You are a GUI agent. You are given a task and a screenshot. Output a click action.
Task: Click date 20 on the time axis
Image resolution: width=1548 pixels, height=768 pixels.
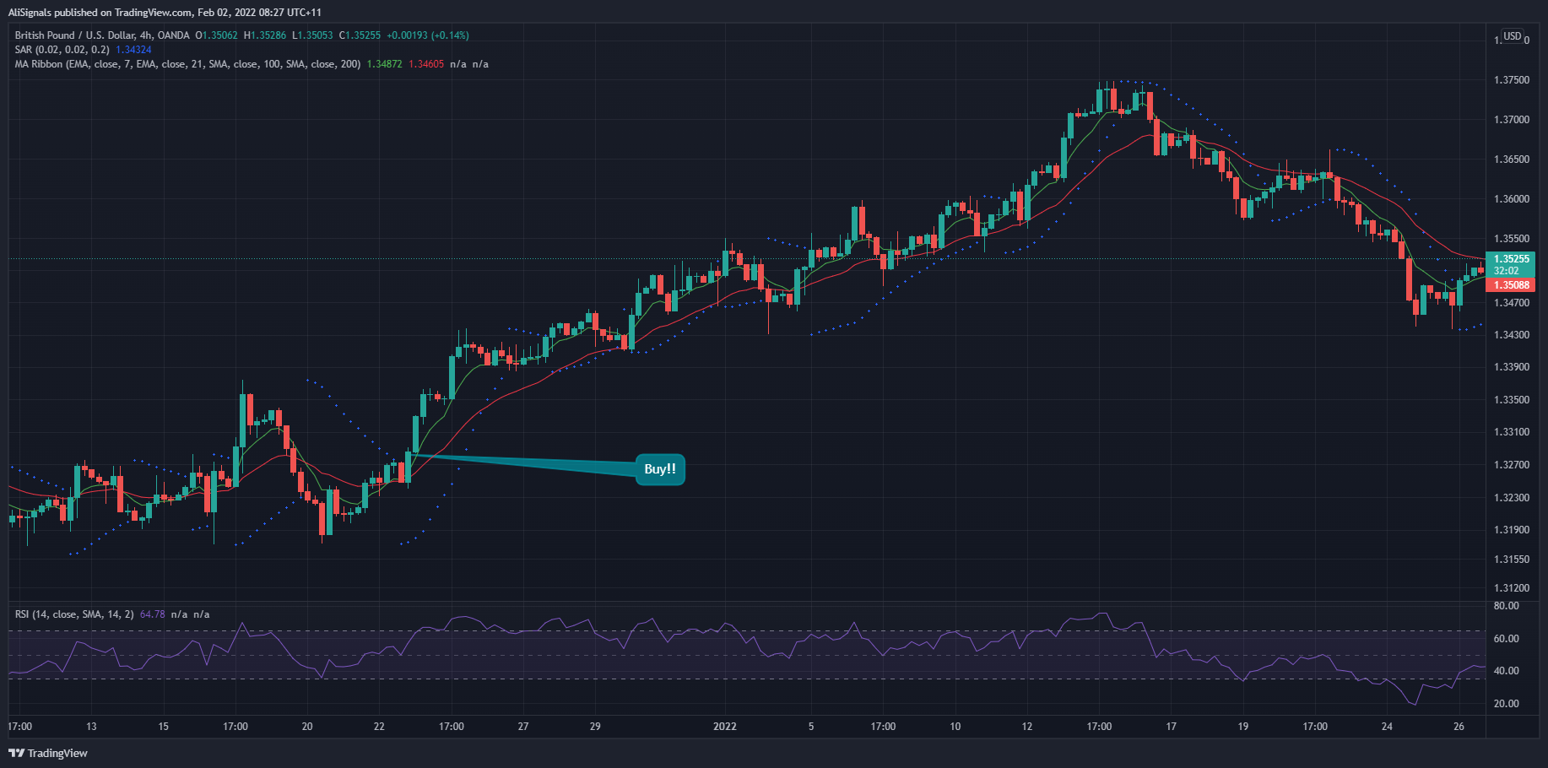[307, 727]
